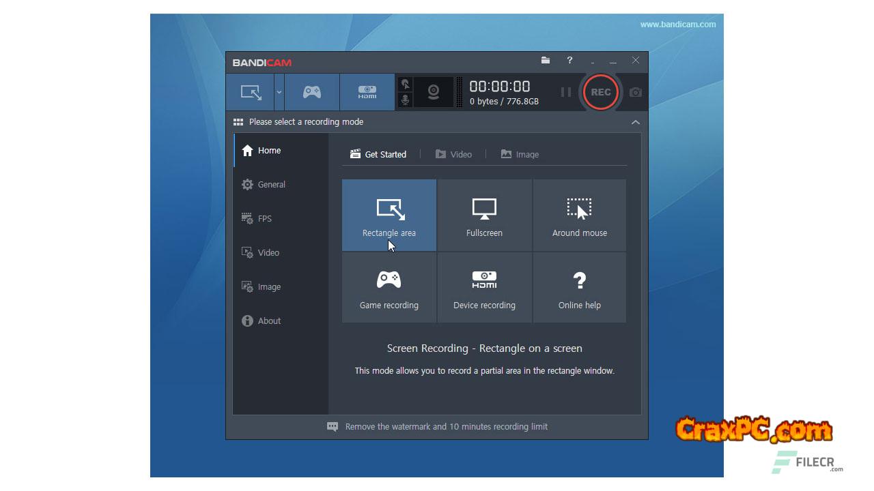Click the Remove watermark and recording limit link
The height and width of the screenshot is (491, 874).
click(x=446, y=426)
